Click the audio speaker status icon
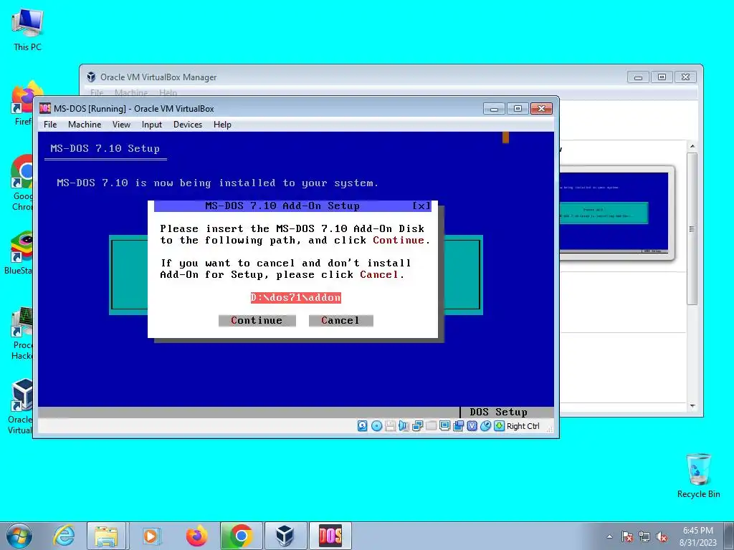 coord(404,425)
